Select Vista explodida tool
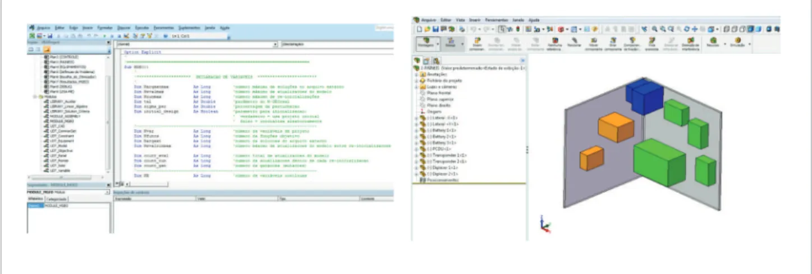Screen dimensions: 812x274 [652, 44]
